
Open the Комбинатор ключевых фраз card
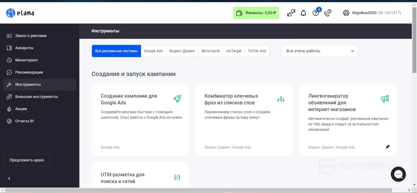pyautogui.click(x=244, y=120)
